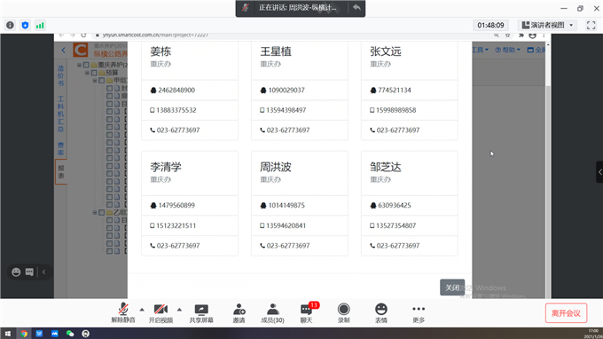Expand the right-edge side panel chevron
The height and width of the screenshot is (339, 603).
[599, 172]
